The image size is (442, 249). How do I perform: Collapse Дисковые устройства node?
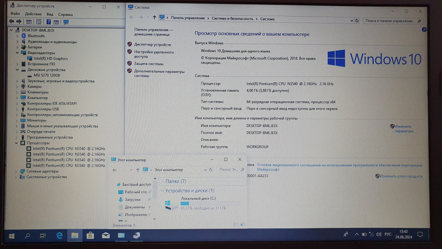(17, 69)
